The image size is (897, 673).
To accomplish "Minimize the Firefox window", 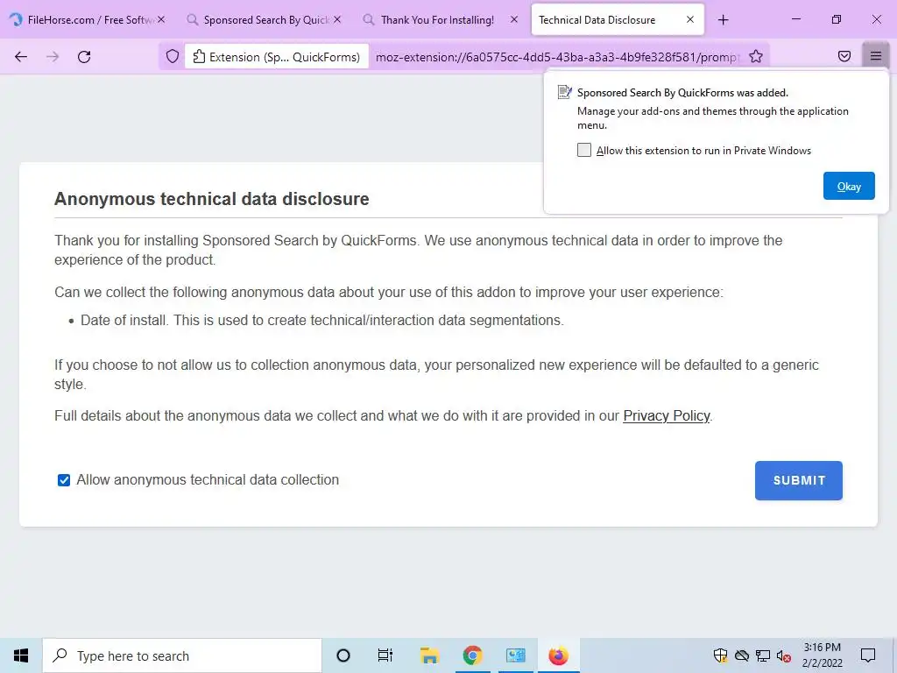I will point(795,19).
